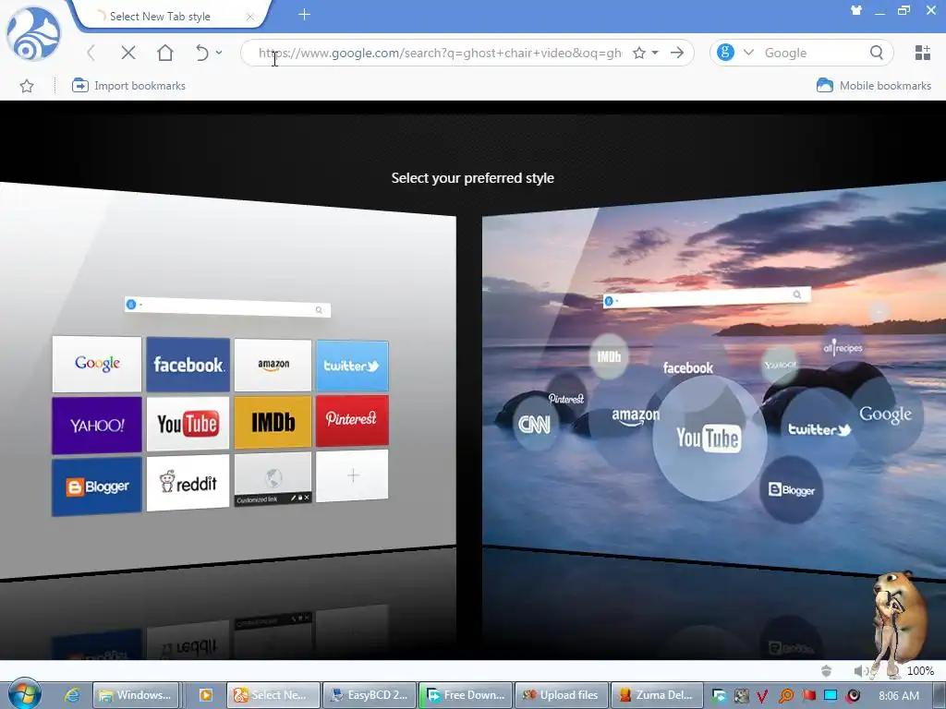The height and width of the screenshot is (709, 946).
Task: Open the media player taskbar icon
Action: point(206,695)
